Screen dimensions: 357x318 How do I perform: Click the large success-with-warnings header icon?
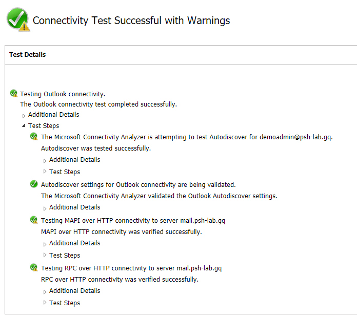point(17,20)
